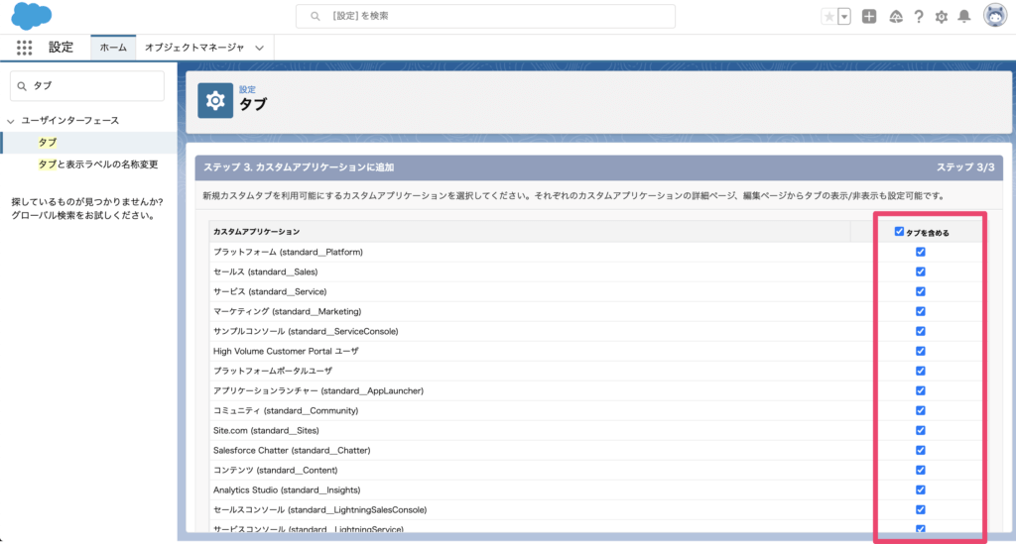The height and width of the screenshot is (544, 1016).
Task: Uncheck Analytics Studio (standard__Insights) checkbox
Action: tap(920, 490)
